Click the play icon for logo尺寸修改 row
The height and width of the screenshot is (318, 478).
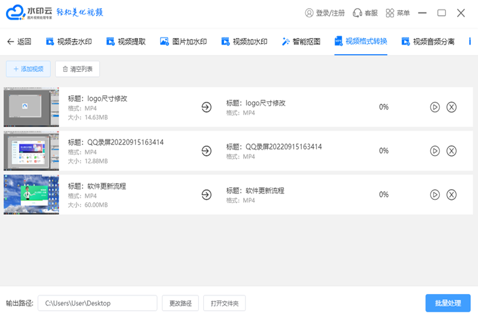coord(435,107)
